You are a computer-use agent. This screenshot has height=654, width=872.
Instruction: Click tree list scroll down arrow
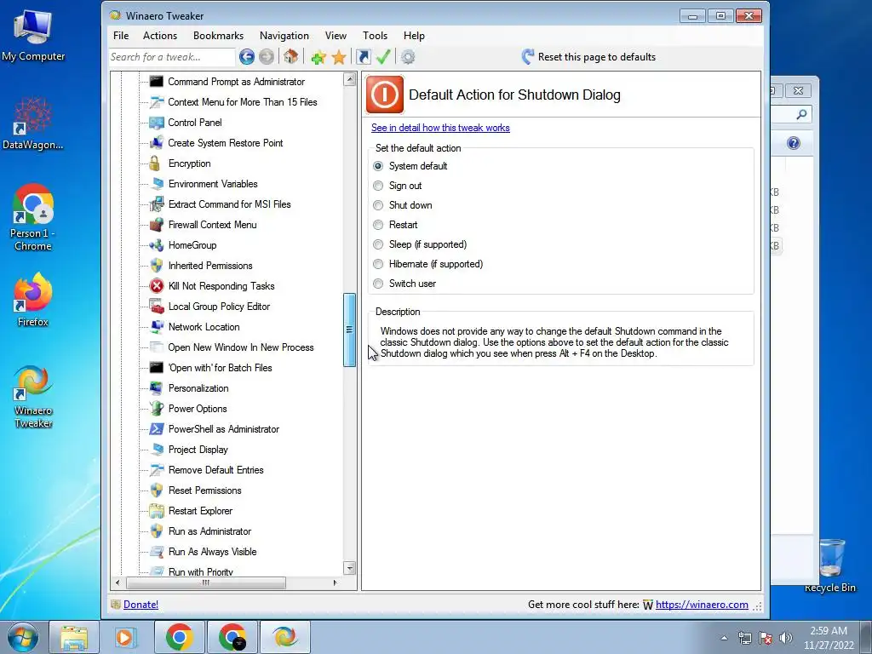350,568
